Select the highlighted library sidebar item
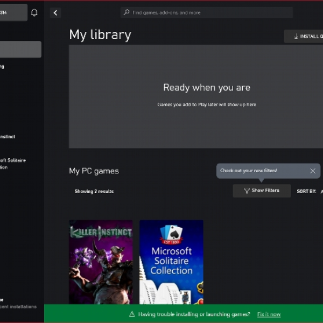Screen dimensions: 323x323 pyautogui.click(x=20, y=50)
